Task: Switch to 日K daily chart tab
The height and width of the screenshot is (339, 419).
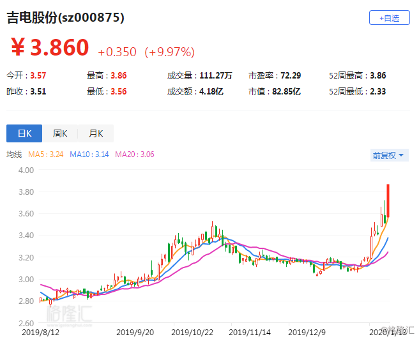Action: (24, 133)
